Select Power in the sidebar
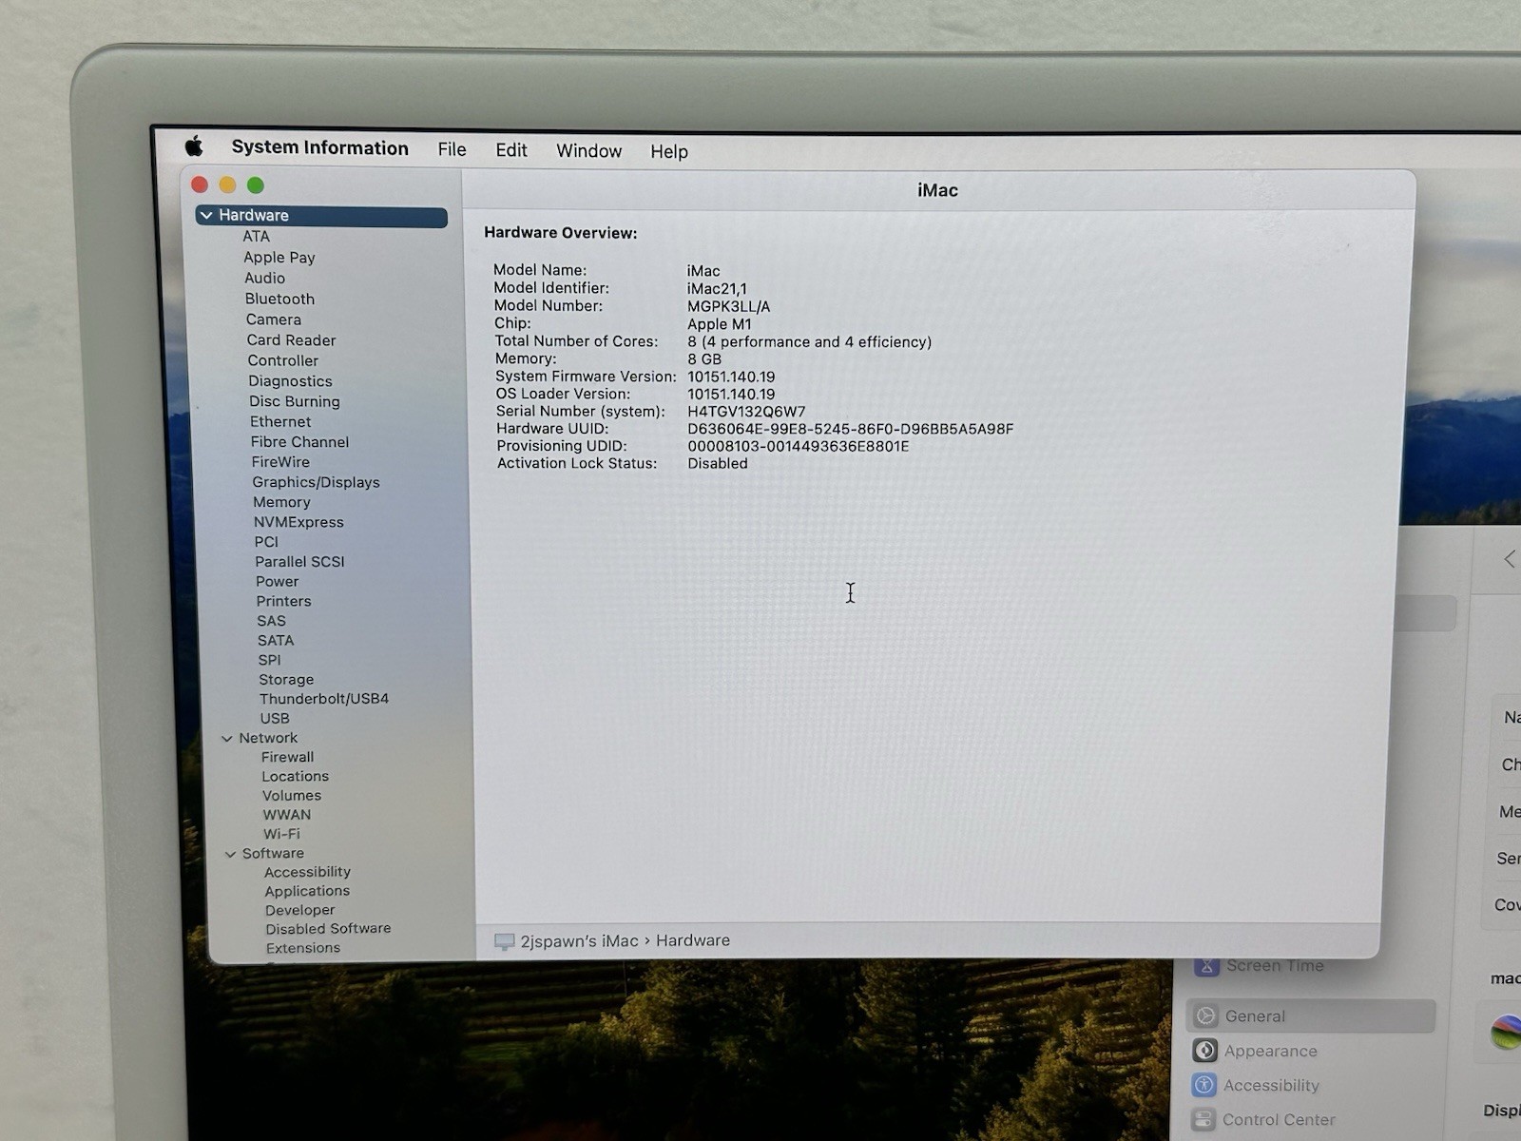Image resolution: width=1521 pixels, height=1141 pixels. [x=277, y=582]
